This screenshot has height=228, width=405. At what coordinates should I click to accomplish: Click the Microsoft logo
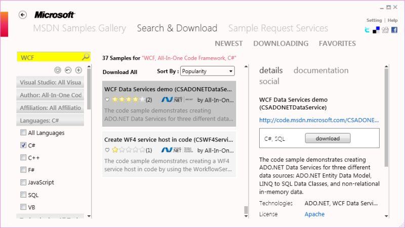tap(55, 15)
